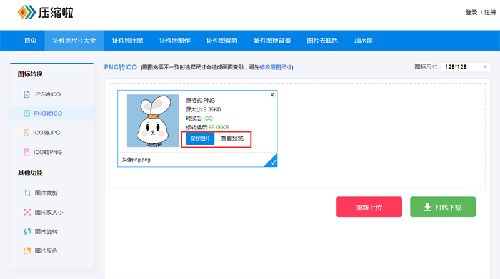Open the 证件照制作 tab
The image size is (500, 279).
pos(175,41)
